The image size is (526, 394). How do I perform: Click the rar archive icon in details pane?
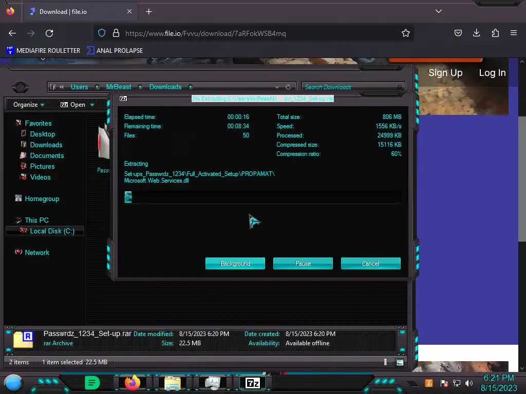point(23,339)
